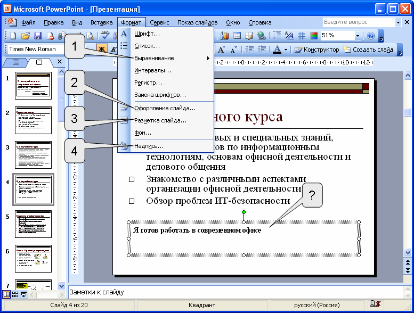Click the Permission restricted document icon
The height and width of the screenshot is (313, 414).
[50, 36]
